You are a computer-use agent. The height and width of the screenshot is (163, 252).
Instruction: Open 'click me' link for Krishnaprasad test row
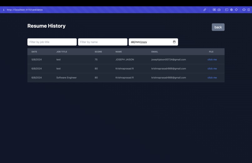[212, 68]
